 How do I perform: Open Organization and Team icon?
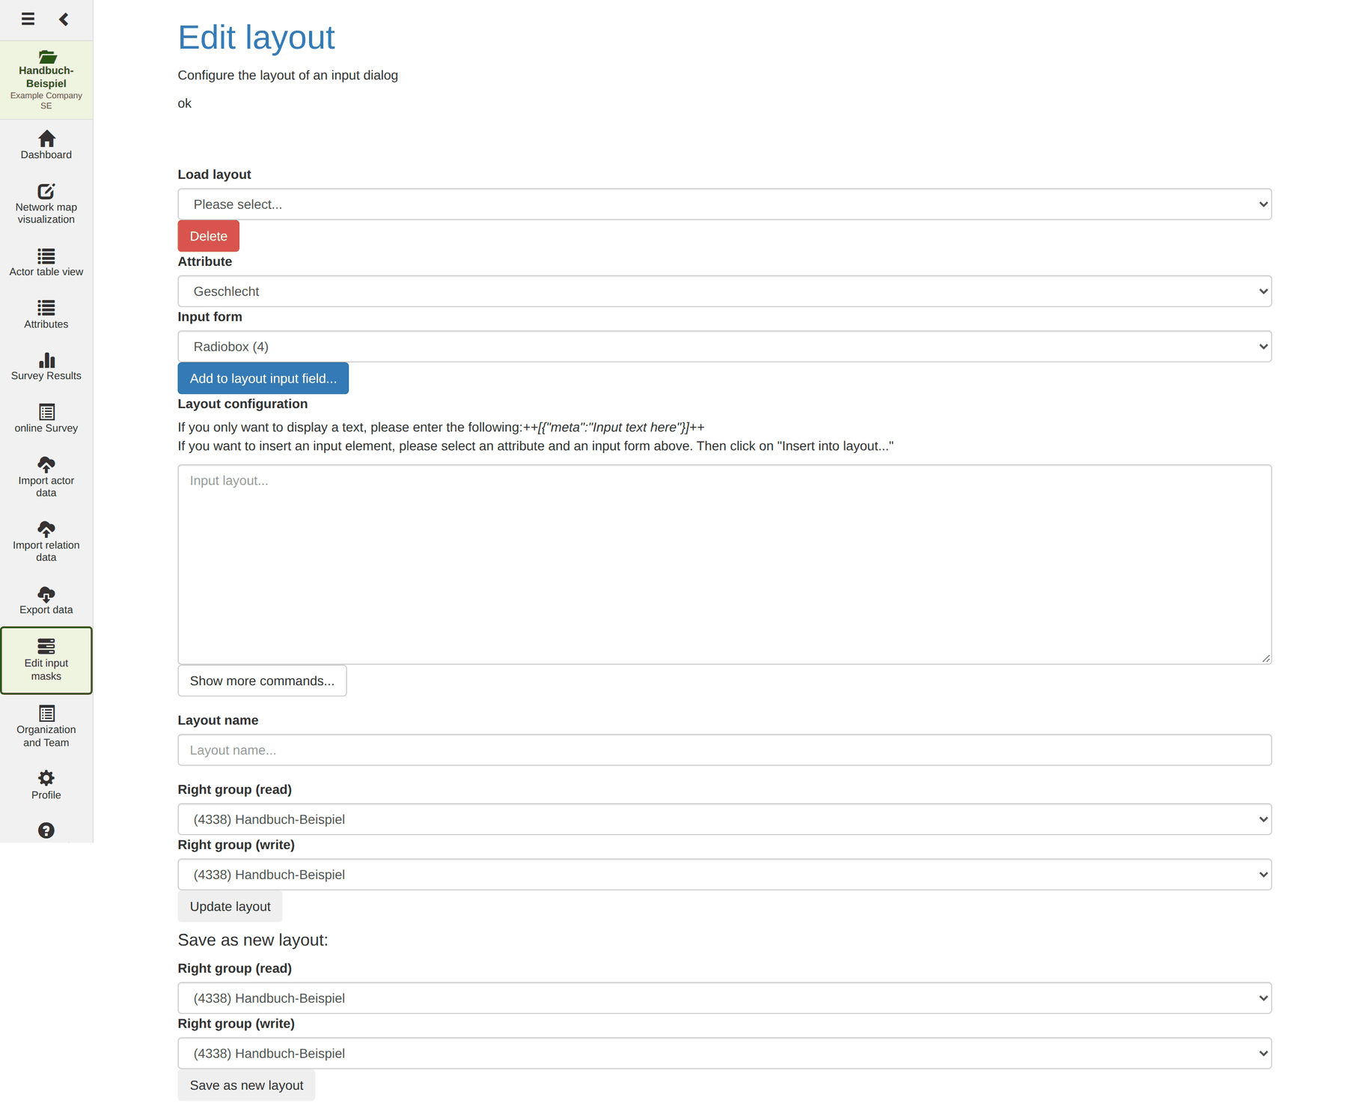[x=46, y=713]
